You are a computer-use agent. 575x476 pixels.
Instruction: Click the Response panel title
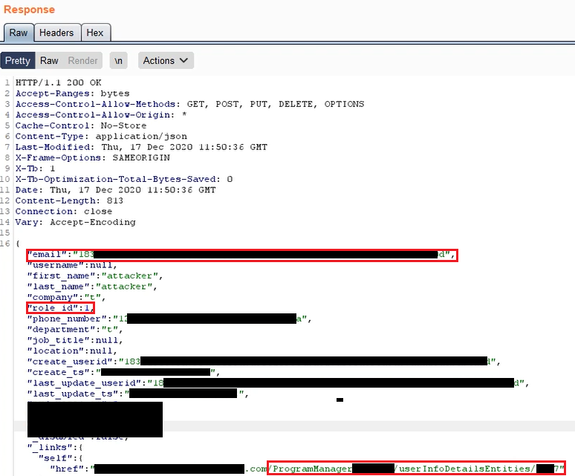pos(29,10)
